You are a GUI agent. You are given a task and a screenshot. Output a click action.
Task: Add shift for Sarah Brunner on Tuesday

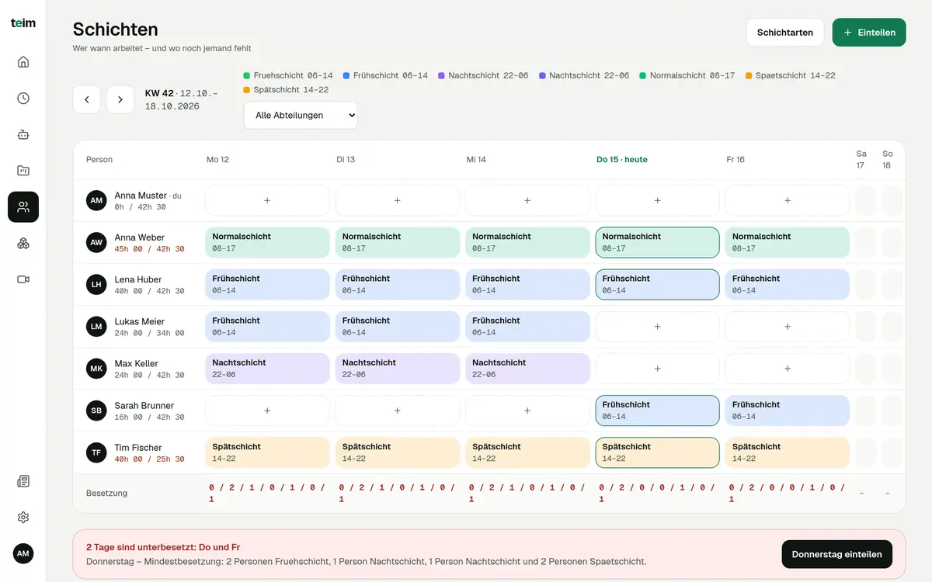[397, 411]
